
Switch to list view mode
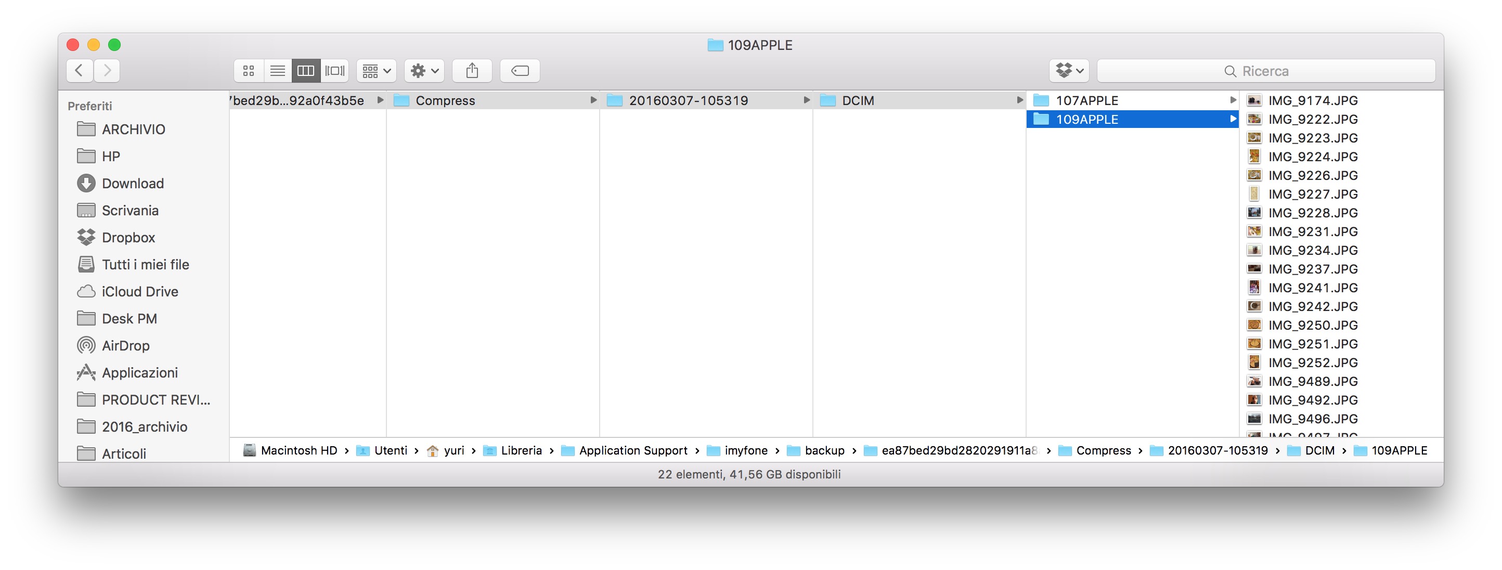278,71
